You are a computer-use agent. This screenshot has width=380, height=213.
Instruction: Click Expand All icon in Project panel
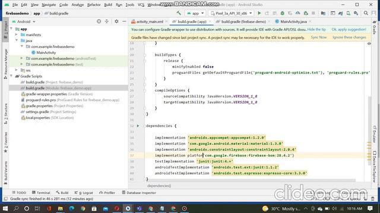click(x=107, y=21)
